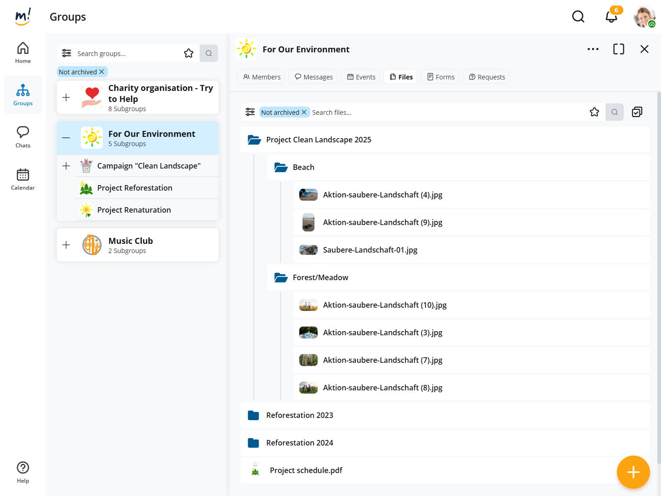Open Project Reforestation subgroup
Screen dimensions: 661x496
pos(134,188)
